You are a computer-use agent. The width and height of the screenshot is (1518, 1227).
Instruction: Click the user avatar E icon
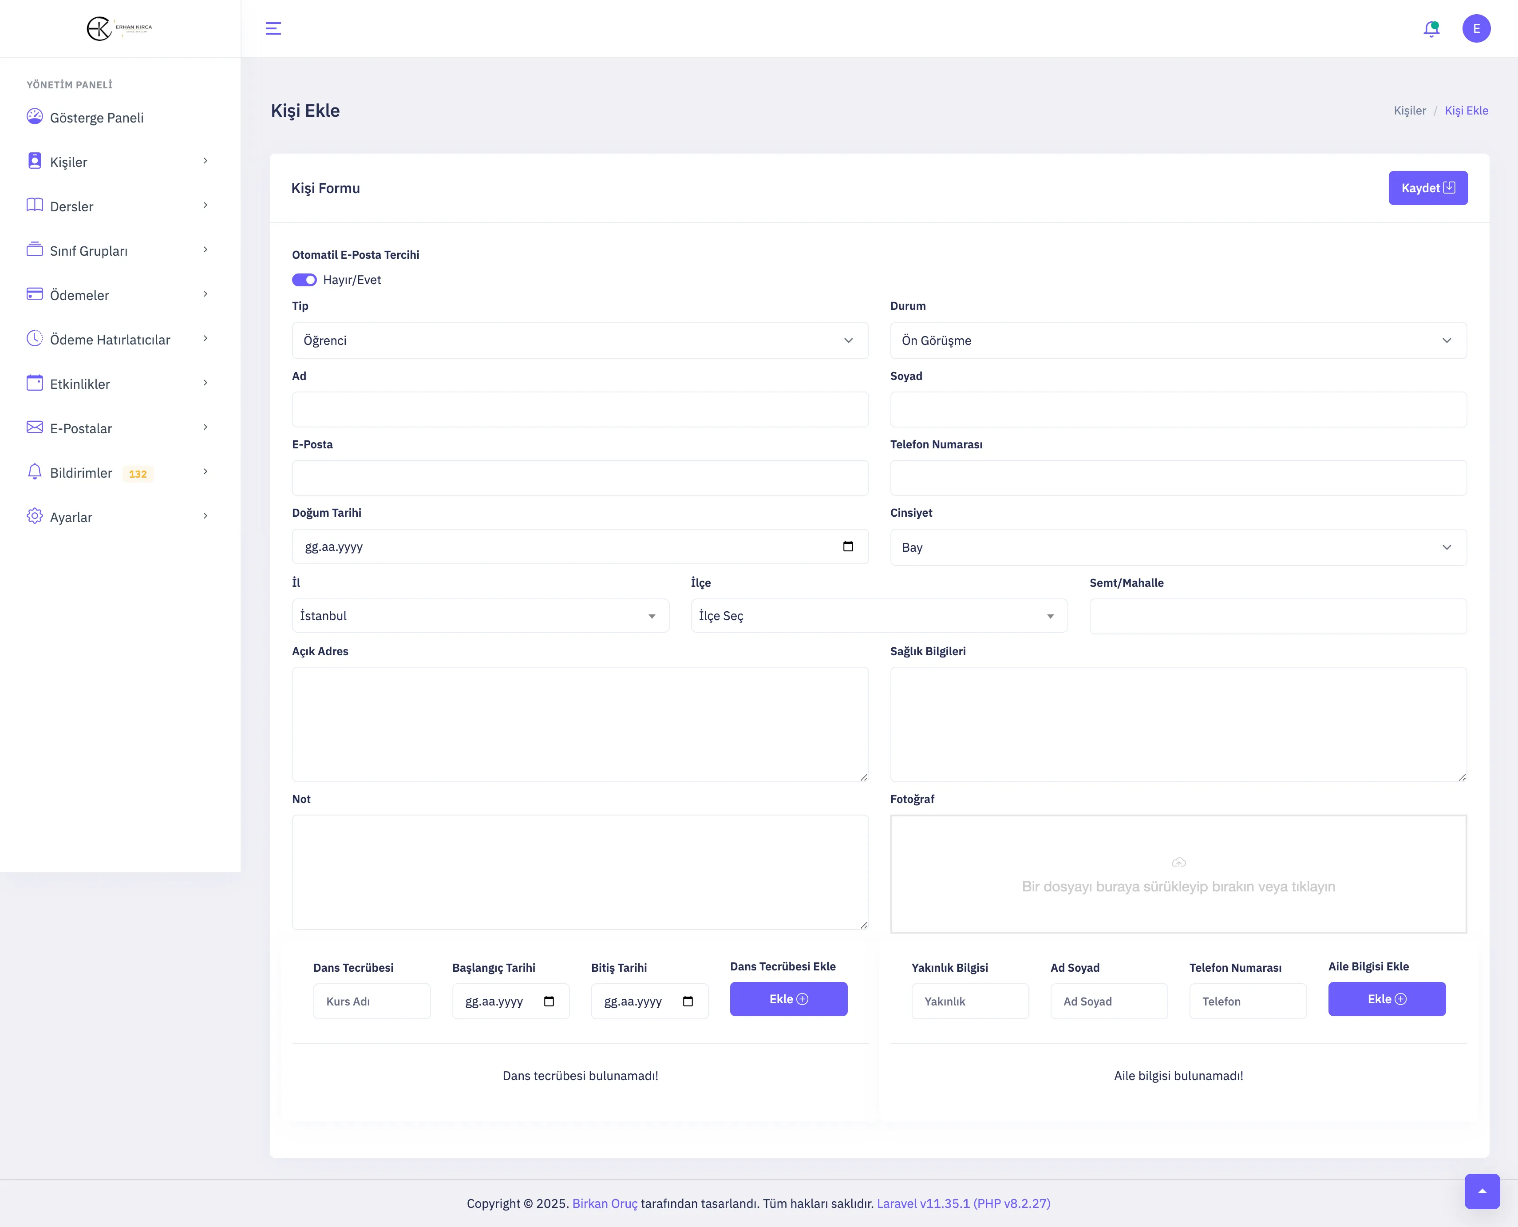(1475, 29)
